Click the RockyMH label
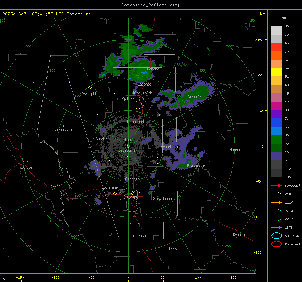Viewport: 302px width, 282px height. click(x=89, y=94)
